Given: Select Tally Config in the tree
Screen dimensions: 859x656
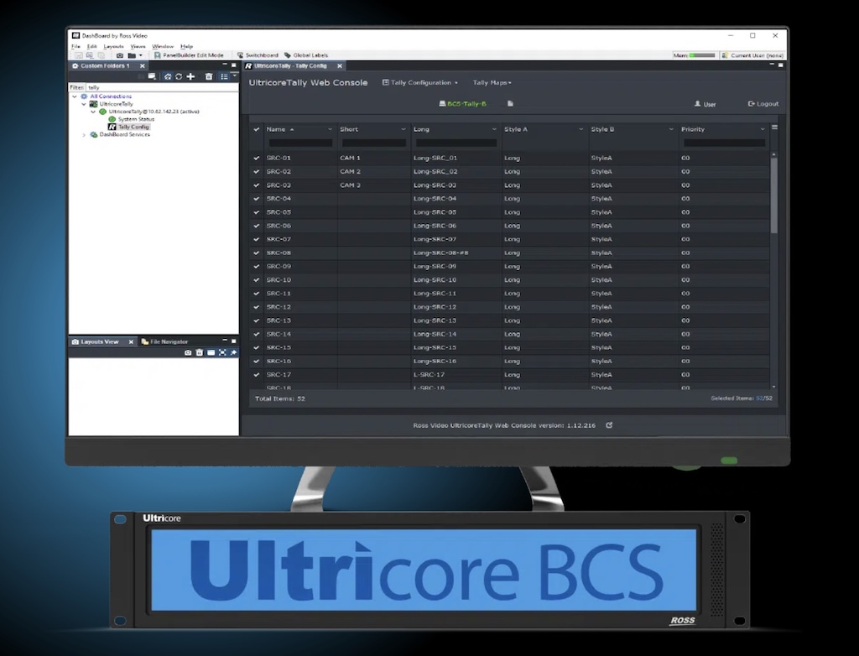Looking at the screenshot, I should click(133, 127).
